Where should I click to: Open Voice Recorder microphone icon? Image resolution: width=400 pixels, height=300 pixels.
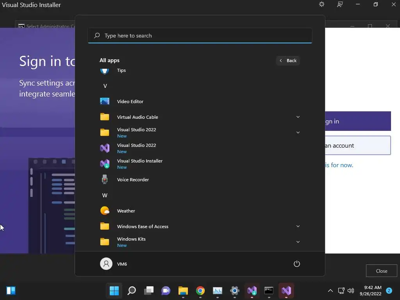click(105, 179)
